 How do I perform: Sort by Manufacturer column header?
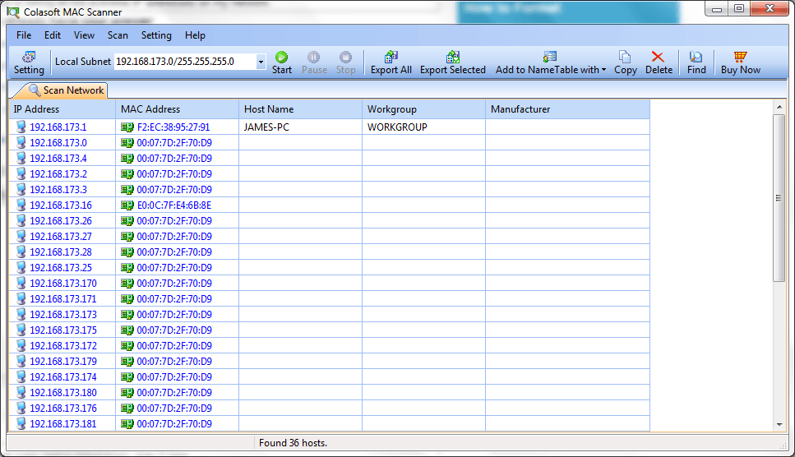[567, 109]
